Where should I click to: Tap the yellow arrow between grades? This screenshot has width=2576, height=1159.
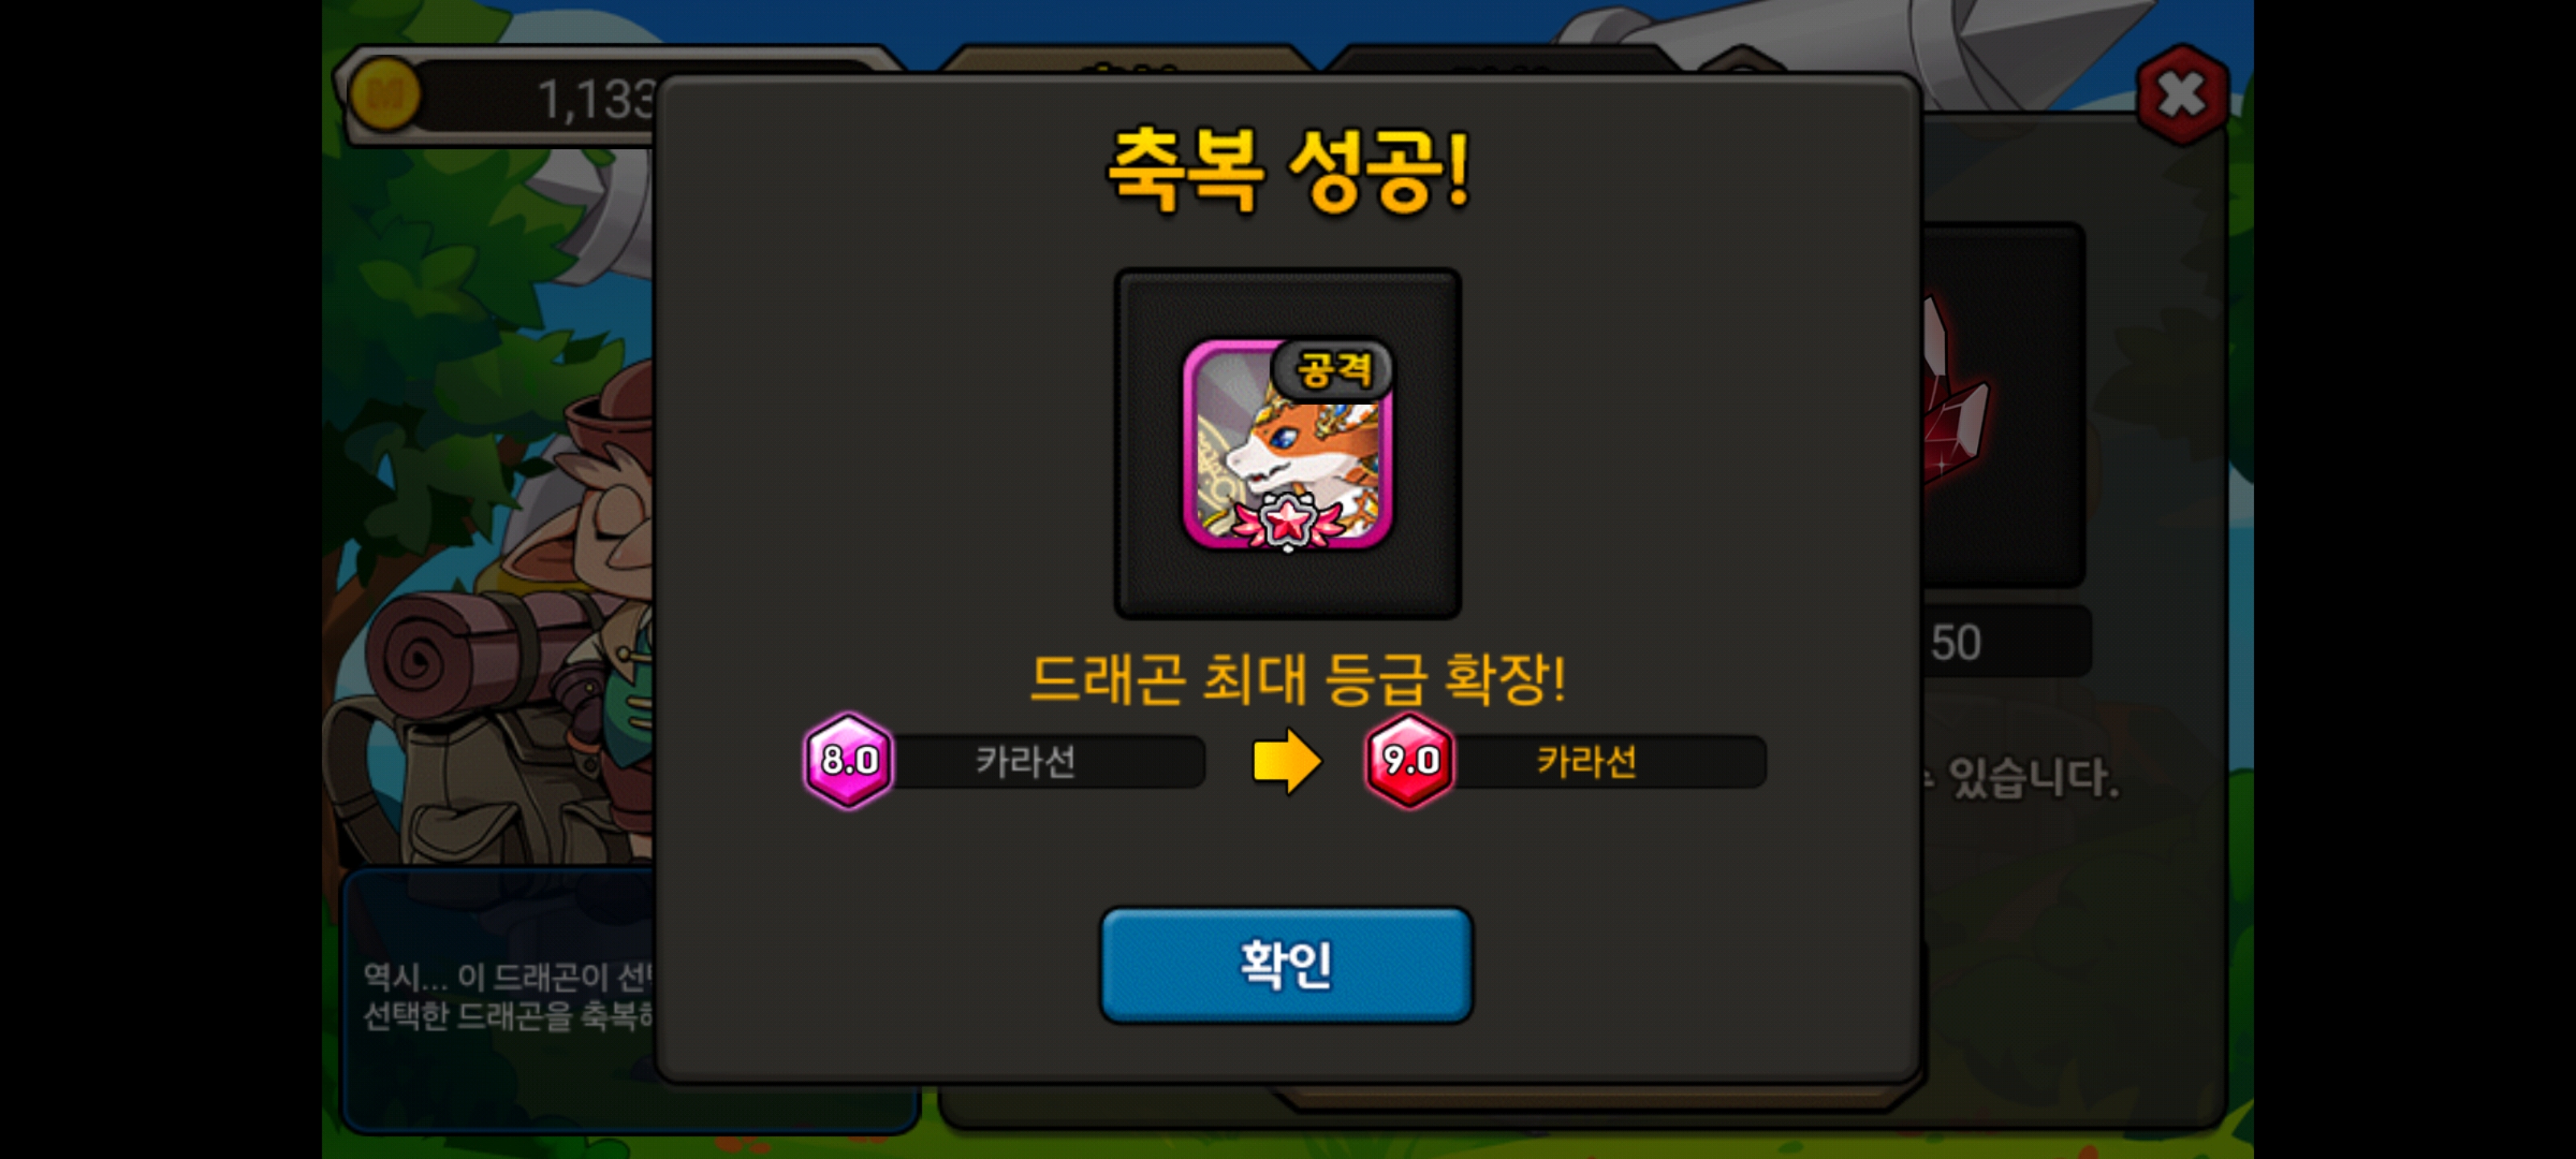[x=1287, y=761]
